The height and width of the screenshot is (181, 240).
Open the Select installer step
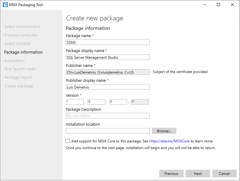coord(17,44)
